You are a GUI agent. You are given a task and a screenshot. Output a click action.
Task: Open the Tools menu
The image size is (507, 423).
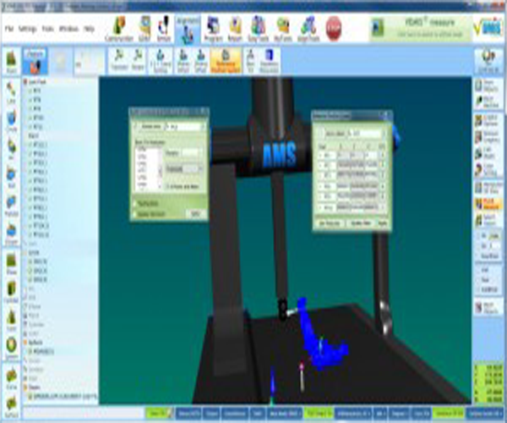[x=47, y=29]
